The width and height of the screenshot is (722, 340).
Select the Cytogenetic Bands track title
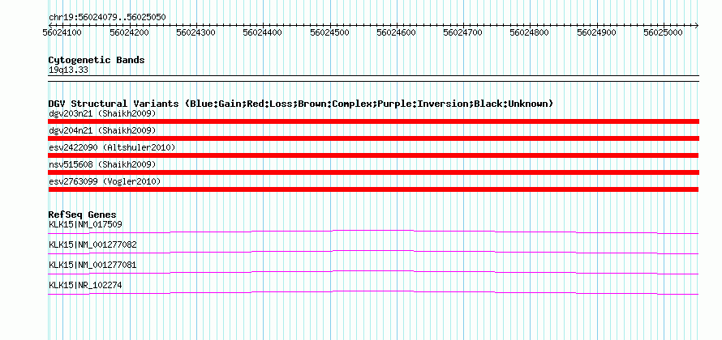pos(97,60)
